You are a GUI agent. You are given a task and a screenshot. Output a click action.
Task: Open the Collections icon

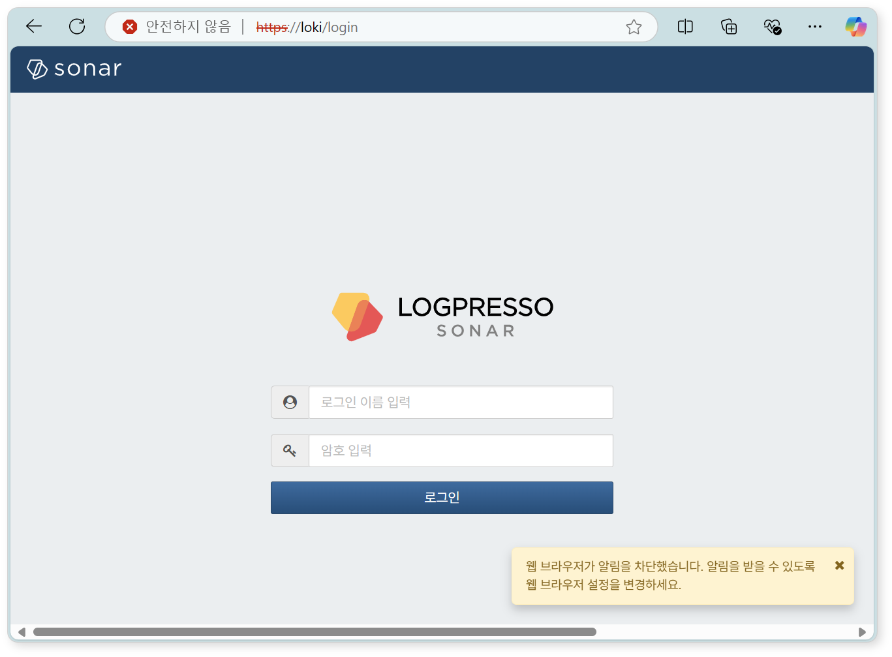click(x=729, y=27)
